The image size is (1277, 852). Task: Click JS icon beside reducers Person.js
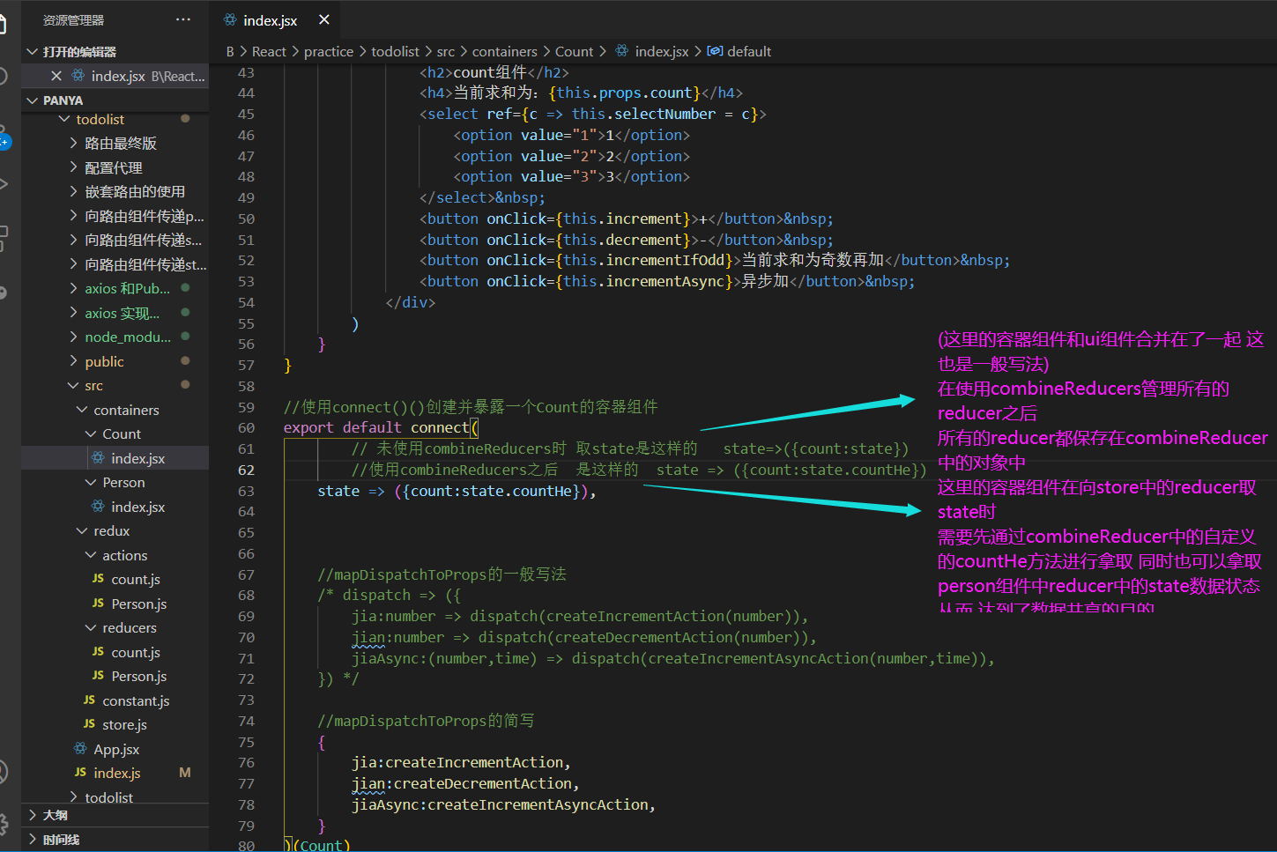[x=98, y=676]
